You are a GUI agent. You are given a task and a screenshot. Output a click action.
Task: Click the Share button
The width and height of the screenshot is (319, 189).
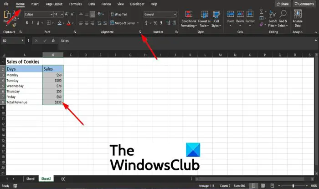coord(283,4)
